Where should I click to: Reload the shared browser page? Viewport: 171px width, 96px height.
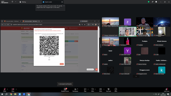pos(8,25)
